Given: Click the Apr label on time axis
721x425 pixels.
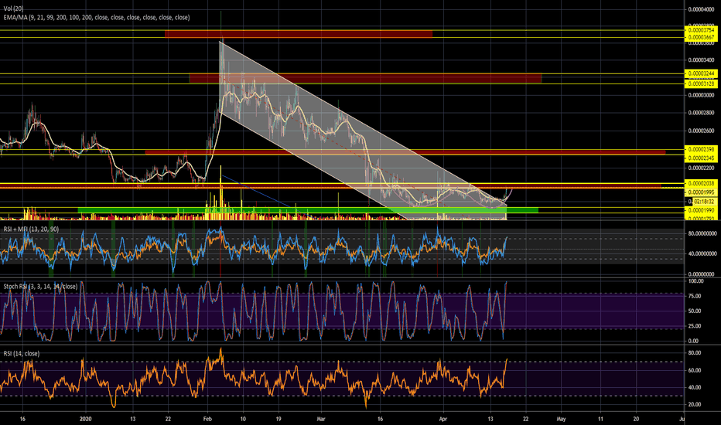Looking at the screenshot, I should pyautogui.click(x=443, y=419).
